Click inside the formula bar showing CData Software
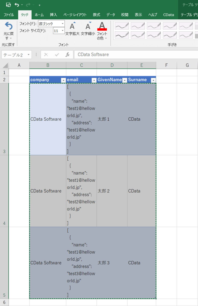The image size is (198, 306). coord(136,55)
